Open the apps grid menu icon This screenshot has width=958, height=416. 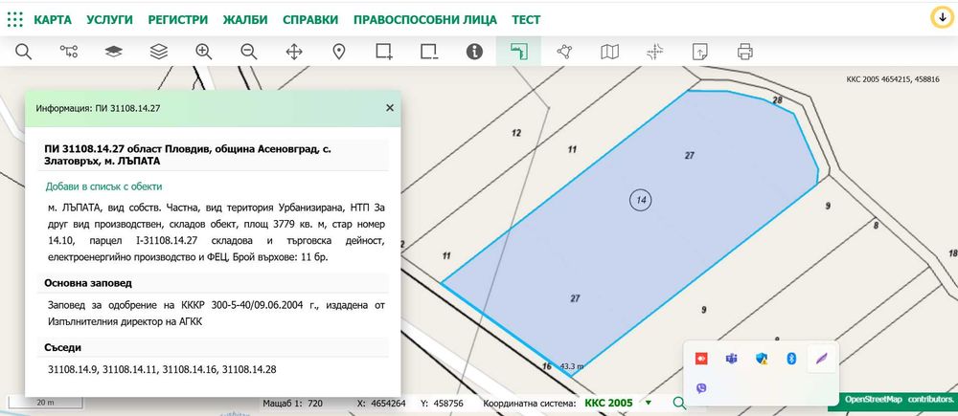(x=15, y=19)
